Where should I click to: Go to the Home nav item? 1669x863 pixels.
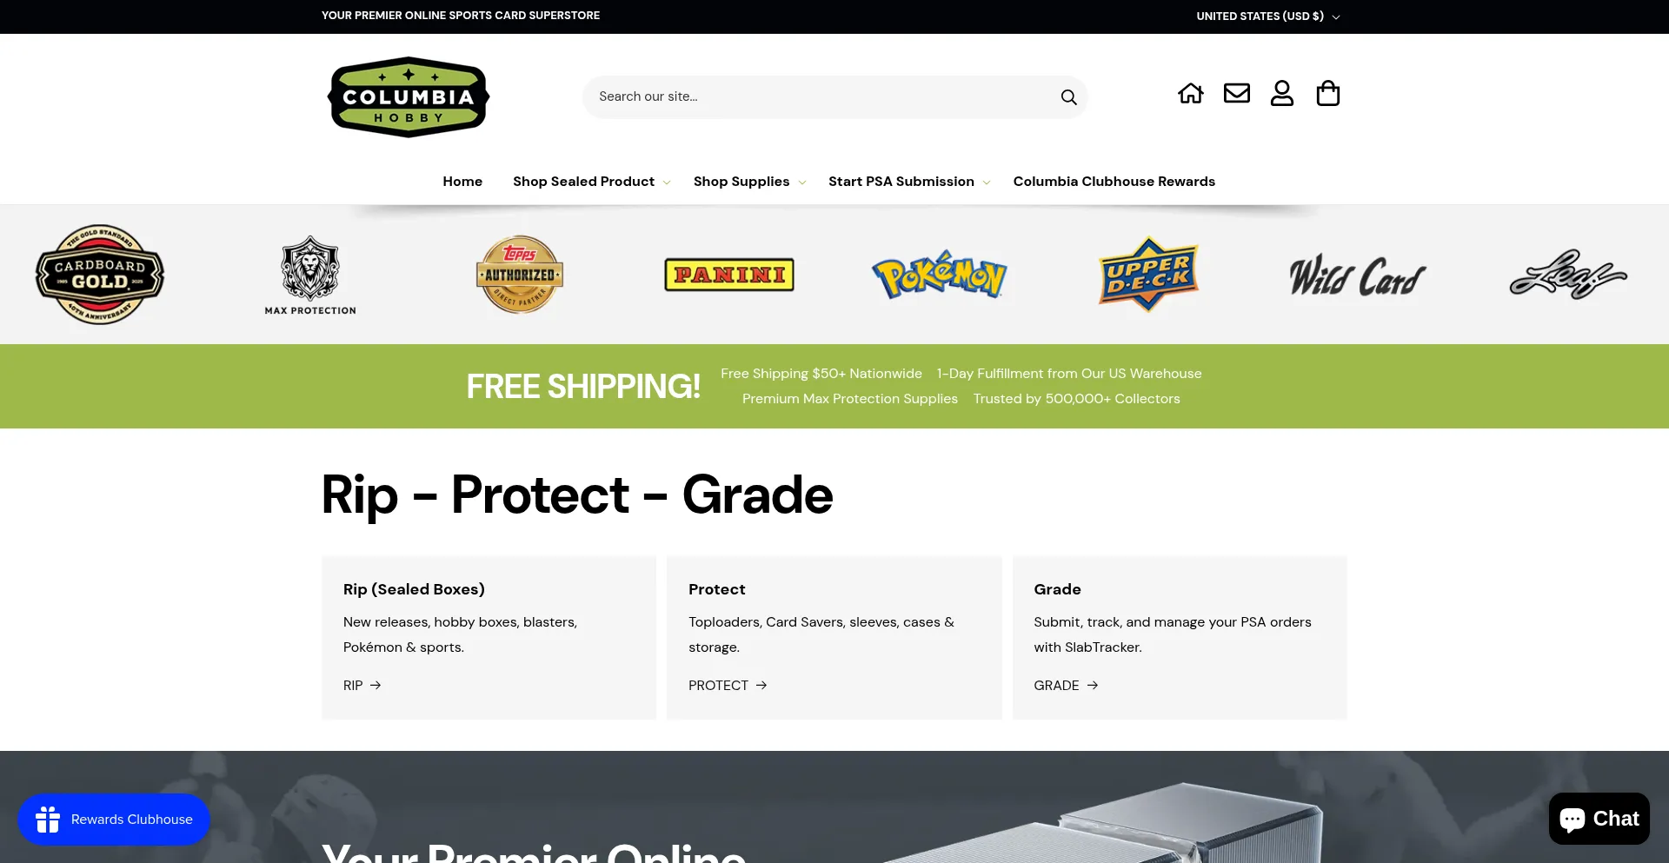(462, 182)
